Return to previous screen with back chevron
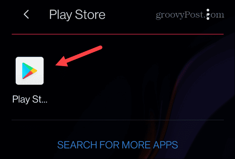 (26, 15)
